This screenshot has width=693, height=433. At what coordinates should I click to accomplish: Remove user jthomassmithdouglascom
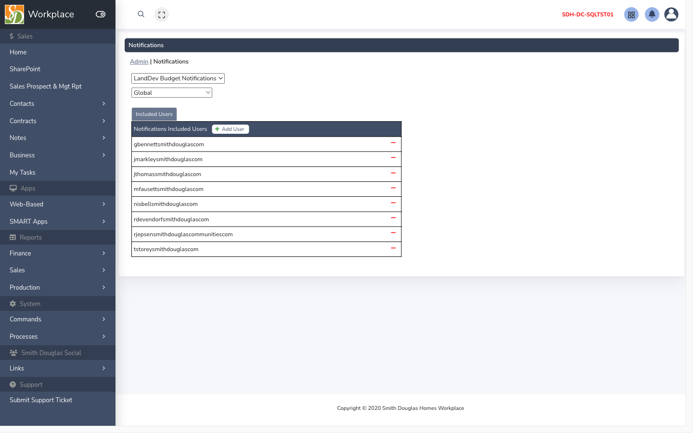pos(393,173)
